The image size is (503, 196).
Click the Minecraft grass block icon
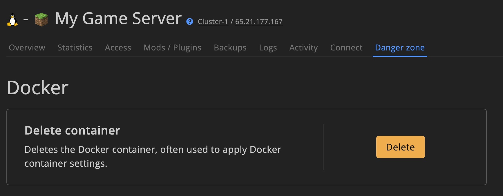click(41, 19)
